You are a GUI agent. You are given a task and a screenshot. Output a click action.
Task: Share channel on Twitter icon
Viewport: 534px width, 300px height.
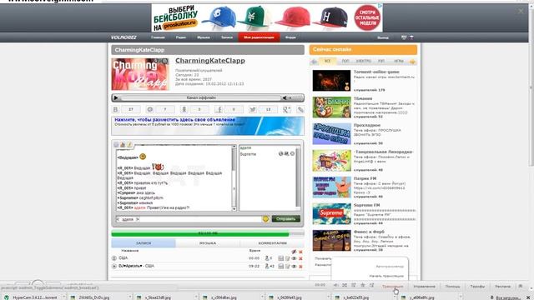tap(252, 109)
